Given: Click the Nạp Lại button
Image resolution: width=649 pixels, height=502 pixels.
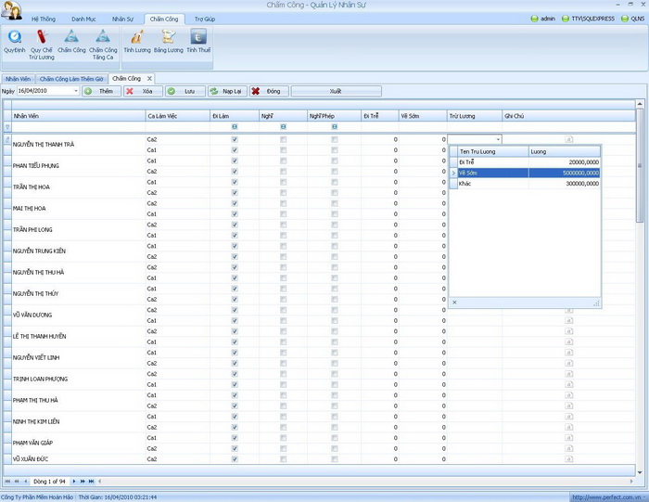Looking at the screenshot, I should tap(227, 91).
